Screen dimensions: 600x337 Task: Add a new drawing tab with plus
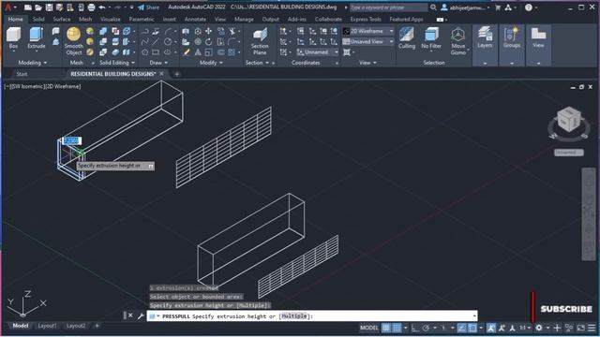pos(177,74)
